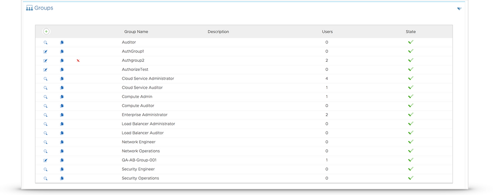Image resolution: width=493 pixels, height=195 pixels.
Task: Copy the Compute Admin group
Action: pos(62,97)
